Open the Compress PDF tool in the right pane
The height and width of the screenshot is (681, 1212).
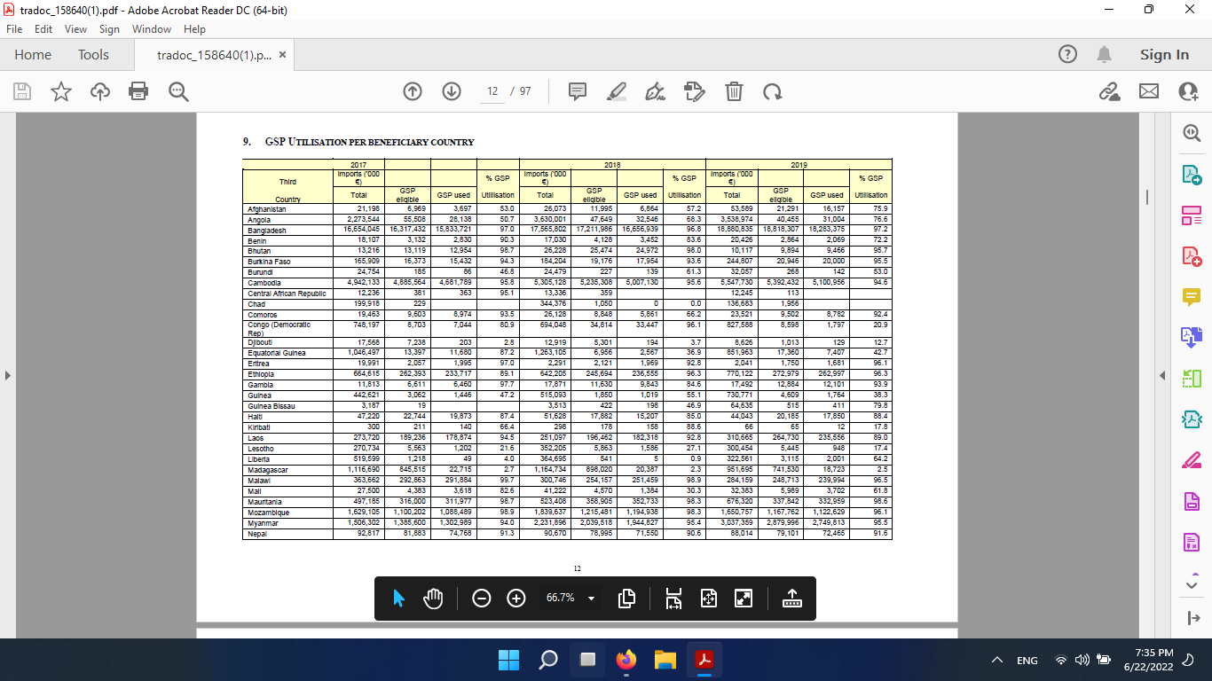1191,419
